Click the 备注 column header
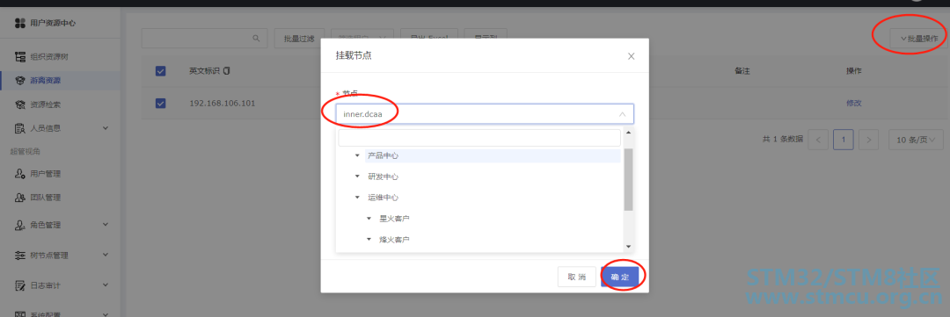This screenshot has height=317, width=950. point(742,71)
